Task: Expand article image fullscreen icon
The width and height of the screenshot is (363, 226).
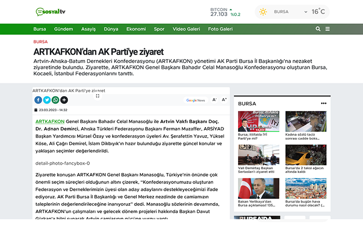Action: tap(97, 96)
